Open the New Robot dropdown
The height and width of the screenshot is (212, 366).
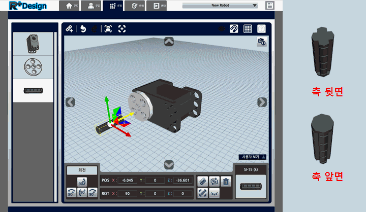coord(220,6)
